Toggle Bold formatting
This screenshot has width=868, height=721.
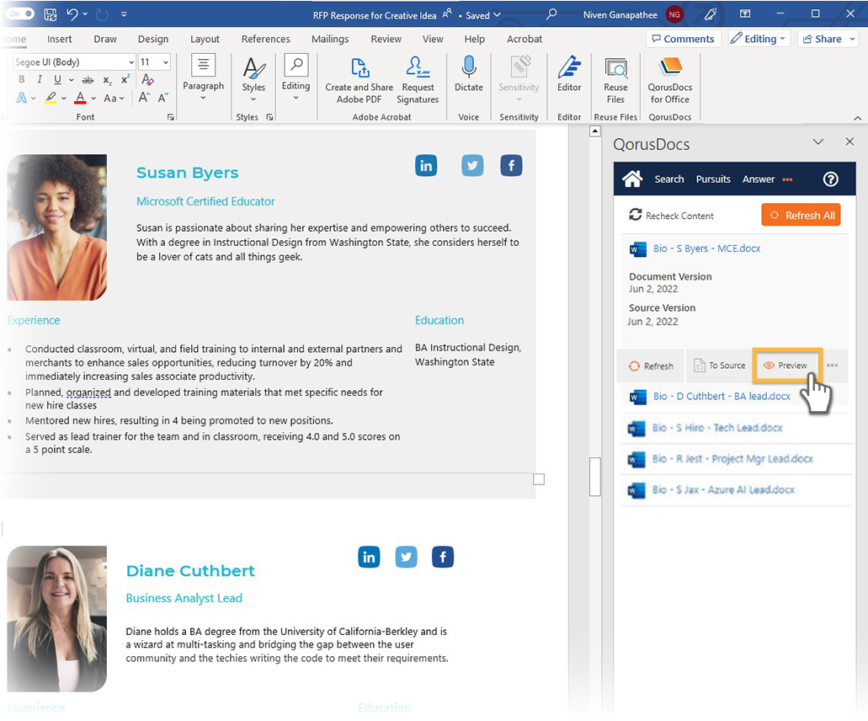coord(22,79)
